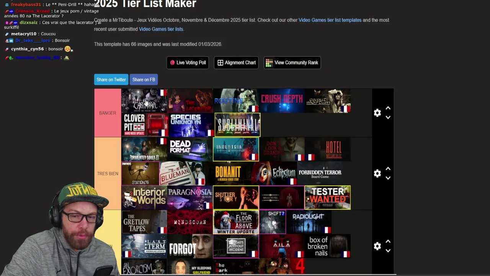Click chat username cynthia_cyn56

coord(28,49)
